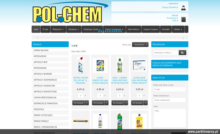Click the E-mail input field

(170, 89)
